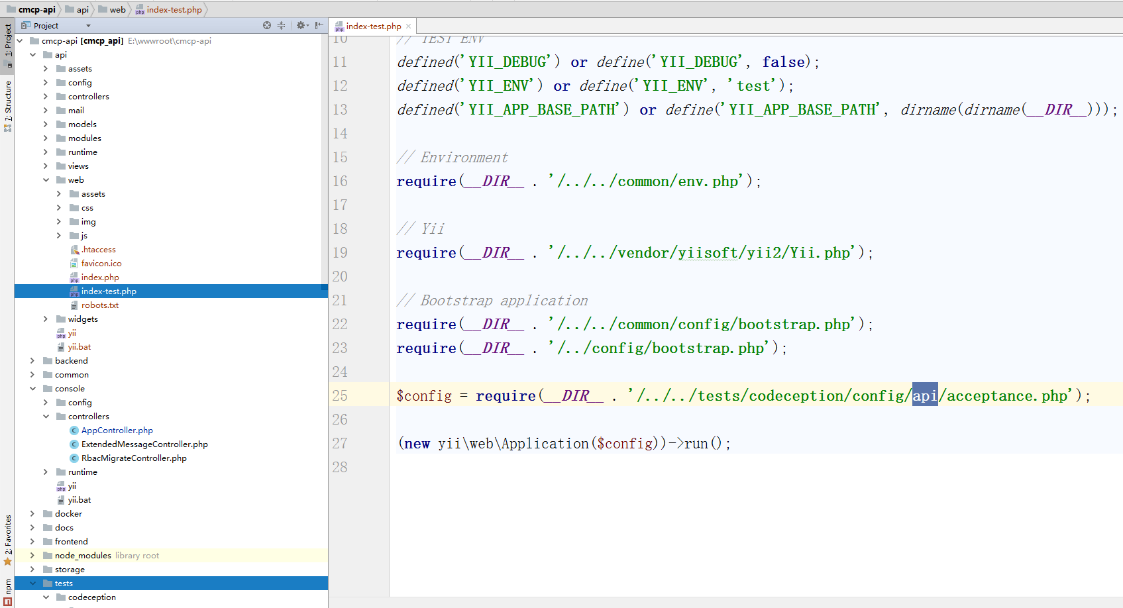Close the index-test.php editor tab
The height and width of the screenshot is (608, 1123).
point(409,26)
